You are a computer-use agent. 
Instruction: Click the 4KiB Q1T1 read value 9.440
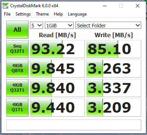pyautogui.click(x=57, y=108)
